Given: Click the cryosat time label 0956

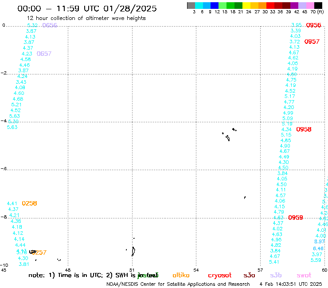Looking at the screenshot, I should [x=313, y=25].
